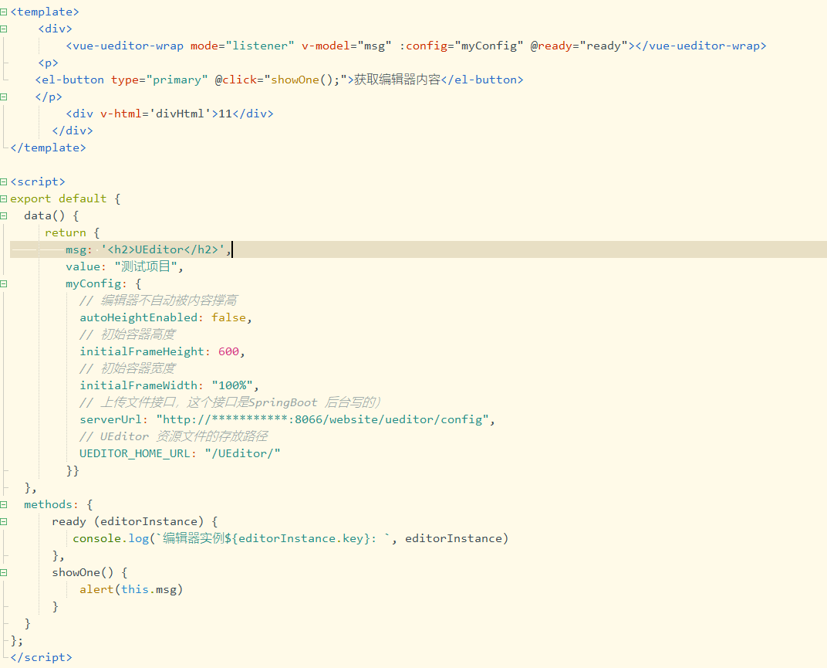The height and width of the screenshot is (668, 827).
Task: Collapse the methods block fold marker
Action: (4, 504)
